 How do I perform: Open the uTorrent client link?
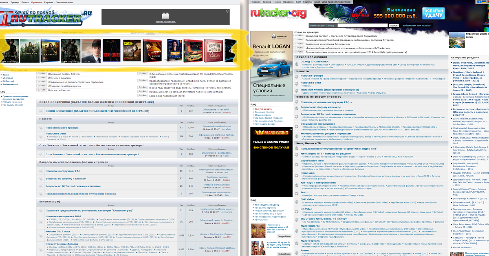7,78
